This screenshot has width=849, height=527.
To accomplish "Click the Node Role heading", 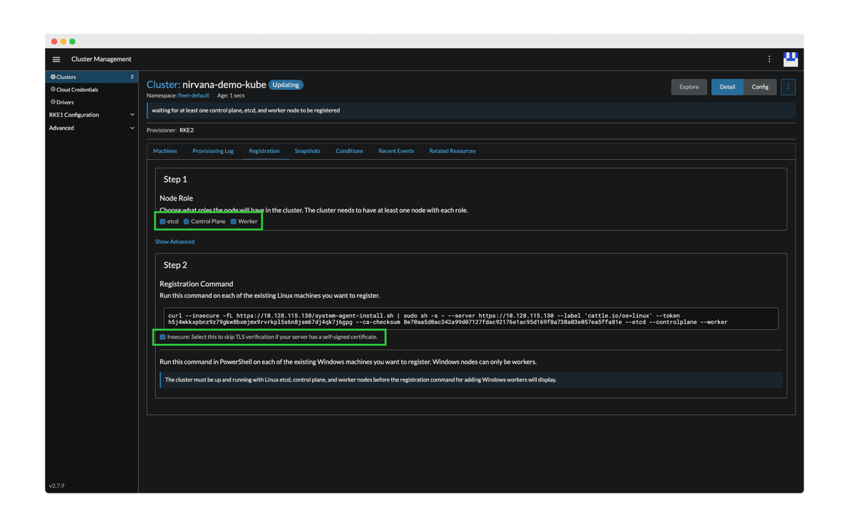I will pyautogui.click(x=176, y=198).
